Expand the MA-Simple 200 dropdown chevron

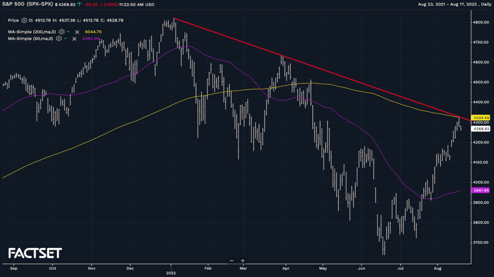[x=68, y=32]
